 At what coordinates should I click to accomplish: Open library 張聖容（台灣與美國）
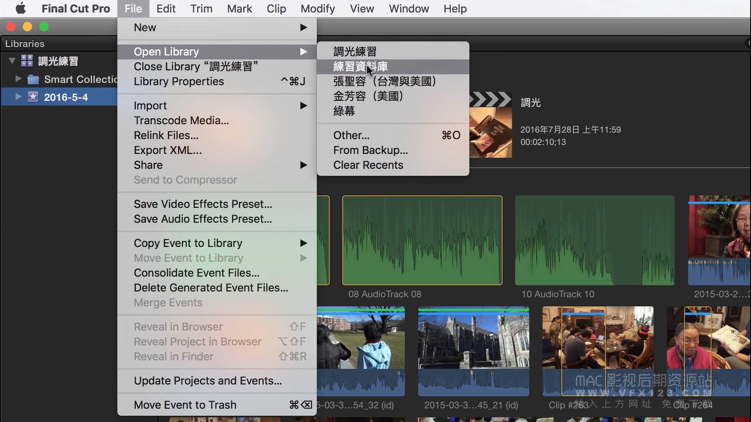(x=393, y=81)
